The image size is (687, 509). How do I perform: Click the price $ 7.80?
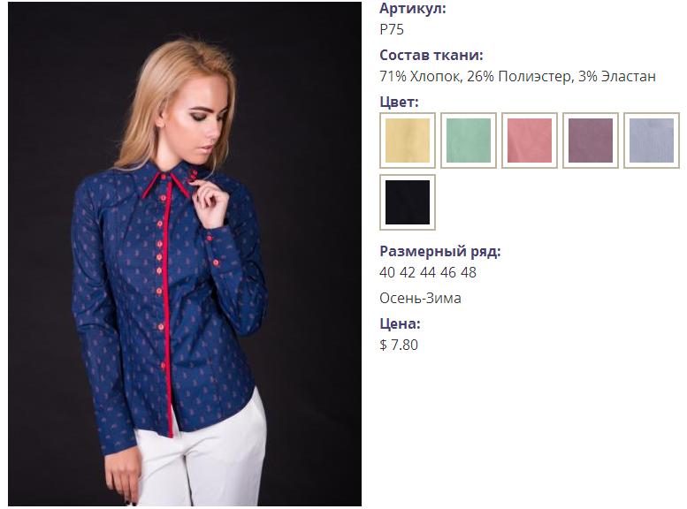399,345
